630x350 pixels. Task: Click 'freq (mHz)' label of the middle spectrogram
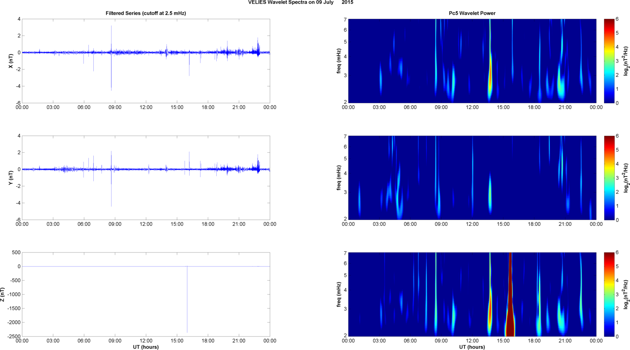tap(339, 178)
